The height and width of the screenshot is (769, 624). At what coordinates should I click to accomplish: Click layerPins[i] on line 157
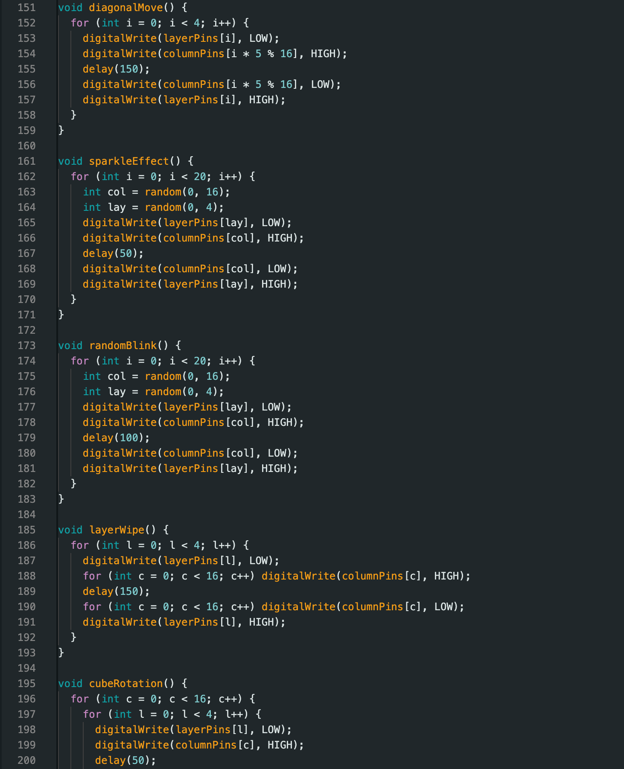[200, 100]
